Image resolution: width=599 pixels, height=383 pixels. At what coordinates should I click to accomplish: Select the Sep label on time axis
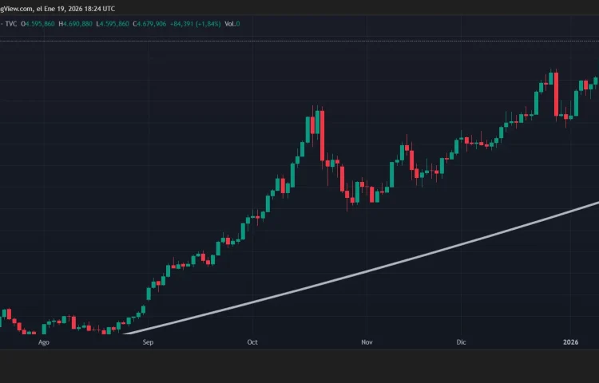click(x=148, y=342)
